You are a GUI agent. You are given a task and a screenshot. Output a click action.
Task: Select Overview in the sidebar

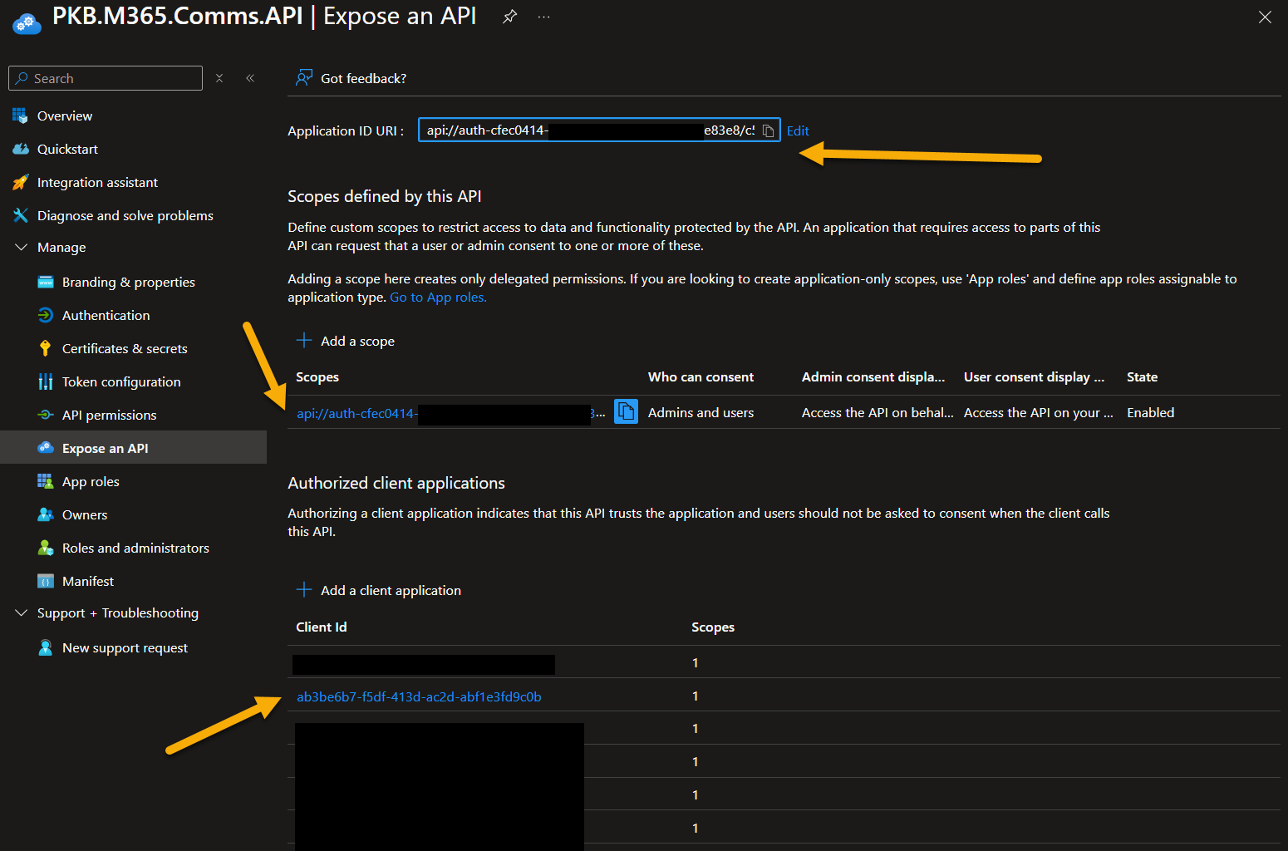[x=64, y=116]
